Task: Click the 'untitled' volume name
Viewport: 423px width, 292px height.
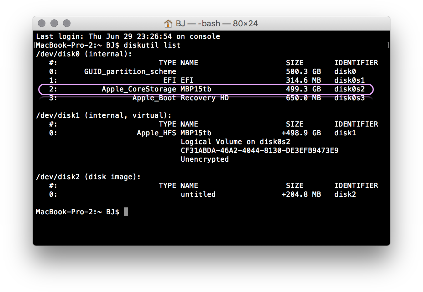Action: pyautogui.click(x=198, y=194)
